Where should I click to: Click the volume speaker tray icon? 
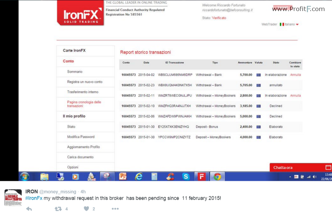[315, 177]
